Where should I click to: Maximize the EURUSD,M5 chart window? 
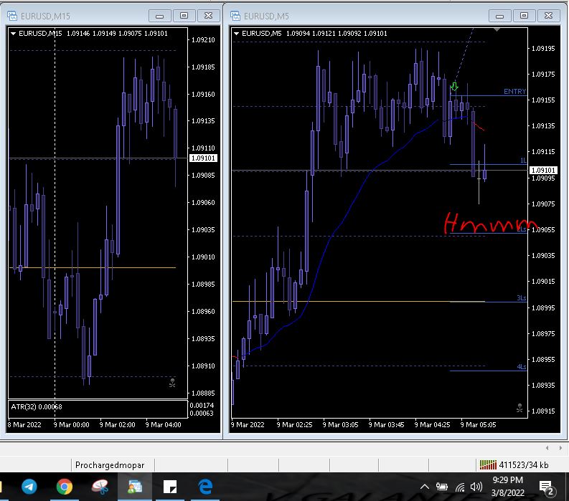click(x=524, y=16)
